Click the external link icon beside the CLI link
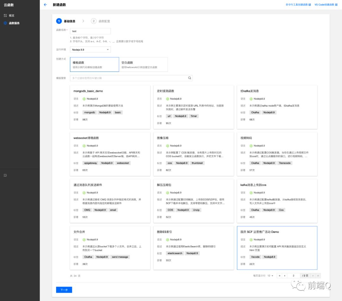Screen dimensions: 342x301 pos(310,4)
